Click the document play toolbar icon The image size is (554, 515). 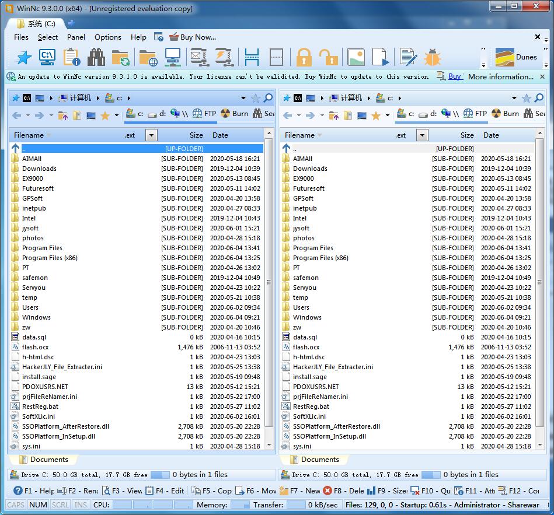pos(381,57)
